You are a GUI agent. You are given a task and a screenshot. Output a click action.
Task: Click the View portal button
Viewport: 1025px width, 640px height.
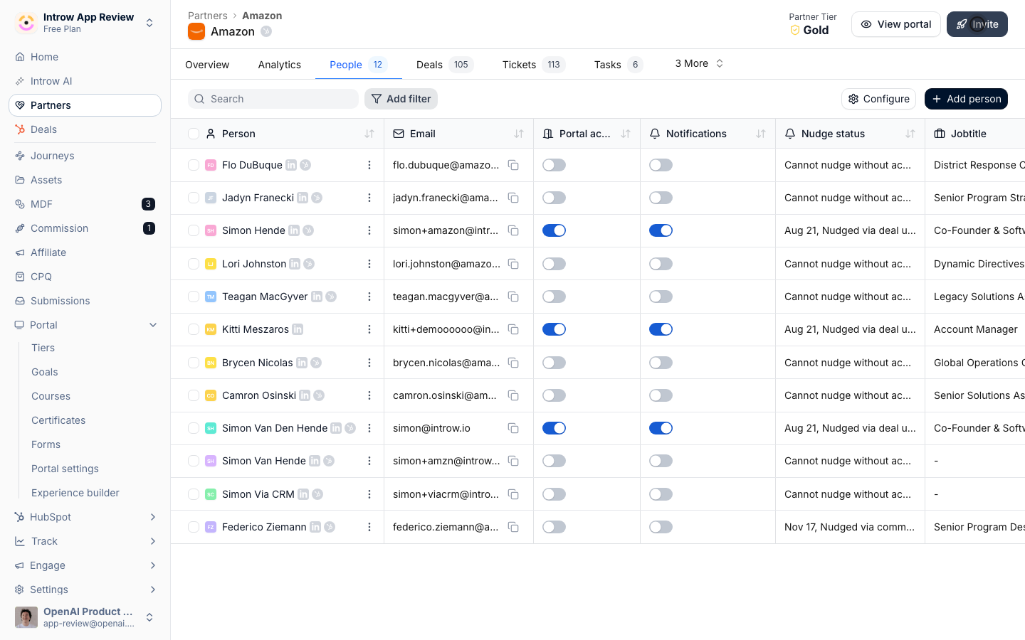(x=896, y=24)
